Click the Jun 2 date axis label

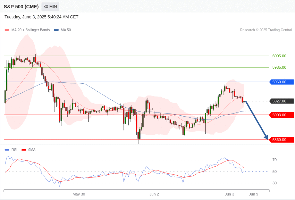[x=154, y=194]
